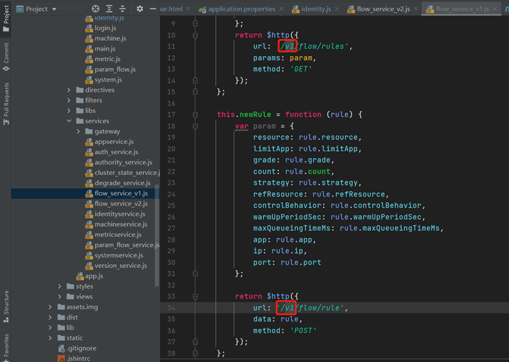509x362 pixels.
Task: Open identityservice.js file
Action: 115,214
